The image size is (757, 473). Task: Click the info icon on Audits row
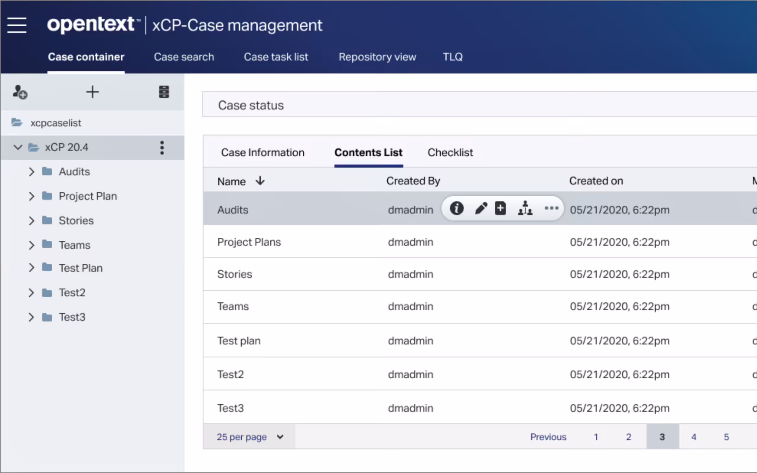(456, 208)
